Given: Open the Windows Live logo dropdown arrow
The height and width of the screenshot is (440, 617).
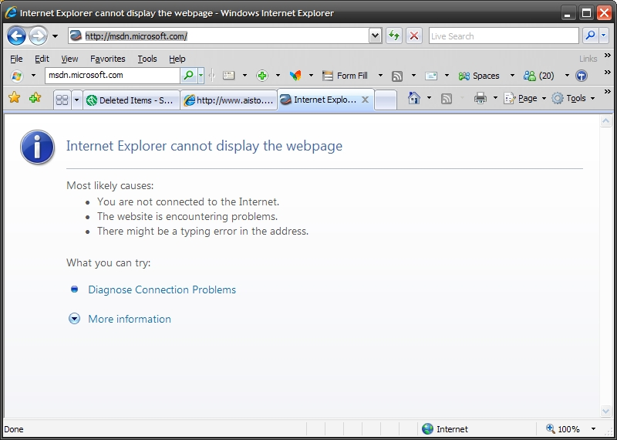Looking at the screenshot, I should click(33, 76).
